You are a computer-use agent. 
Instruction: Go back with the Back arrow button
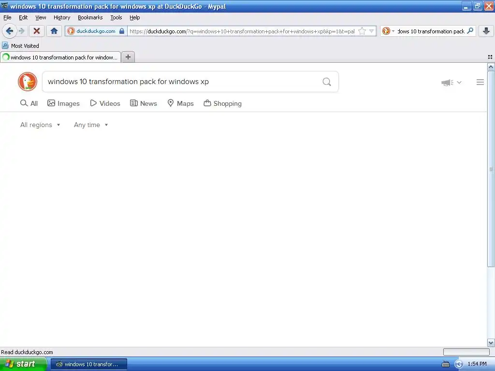click(10, 31)
